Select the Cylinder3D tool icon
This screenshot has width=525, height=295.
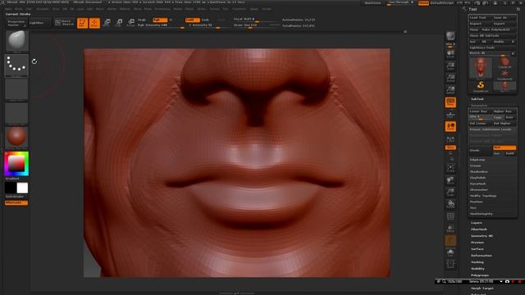click(504, 62)
